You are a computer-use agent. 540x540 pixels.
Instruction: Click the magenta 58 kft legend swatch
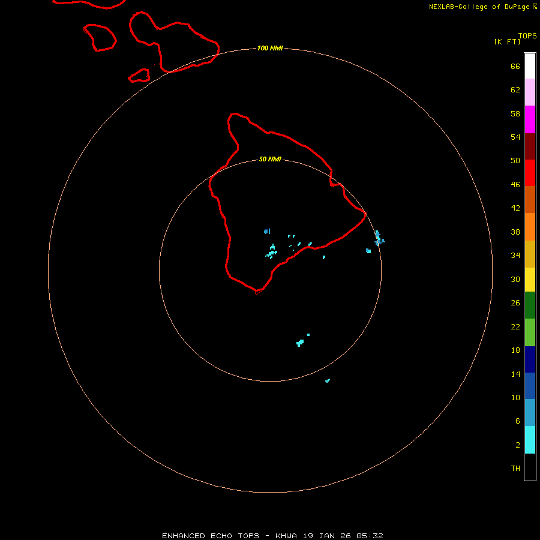[x=530, y=119]
